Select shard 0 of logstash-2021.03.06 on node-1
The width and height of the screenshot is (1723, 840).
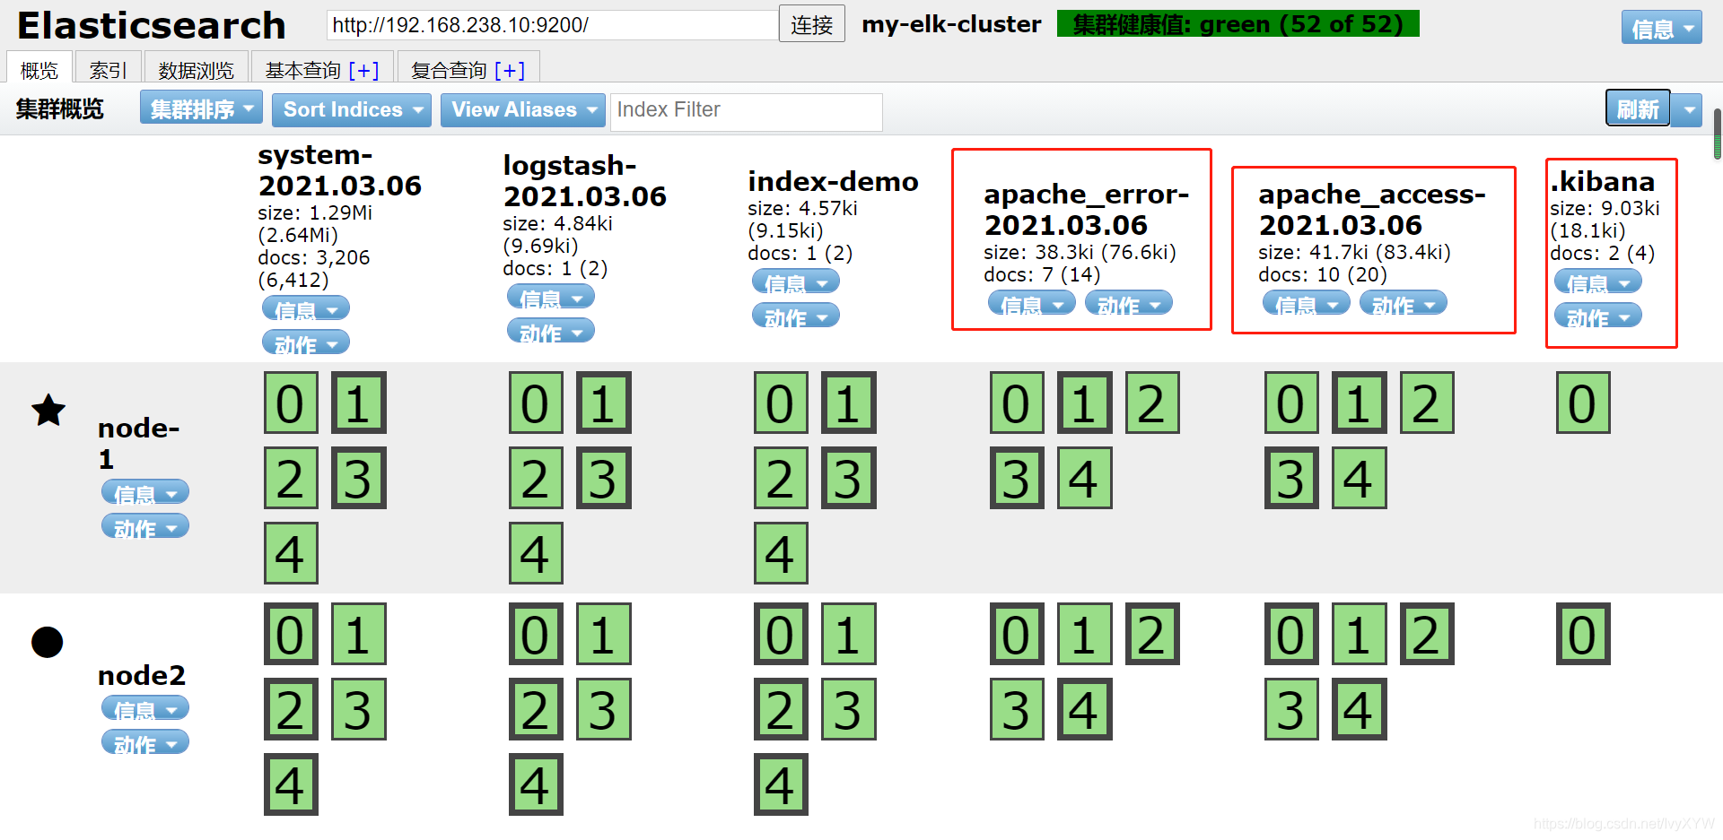(536, 403)
